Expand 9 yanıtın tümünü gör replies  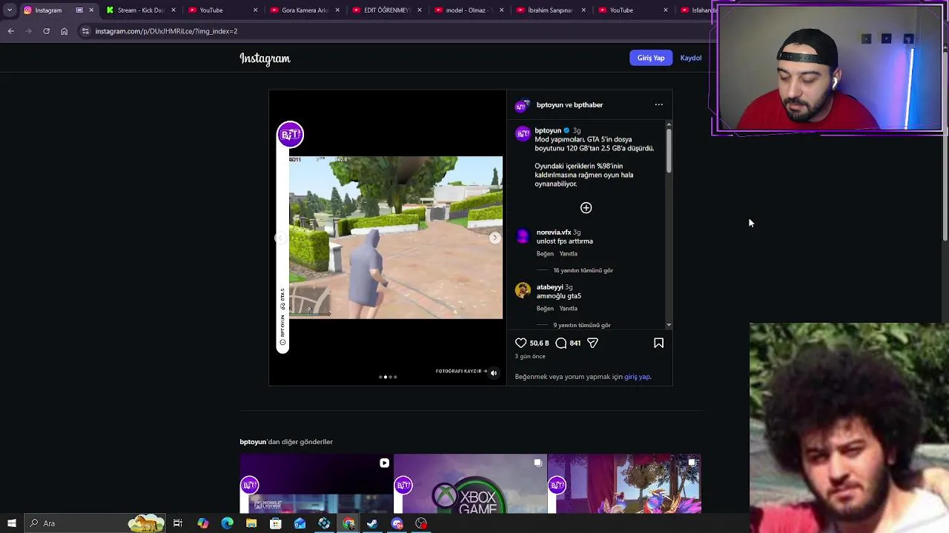(x=581, y=325)
